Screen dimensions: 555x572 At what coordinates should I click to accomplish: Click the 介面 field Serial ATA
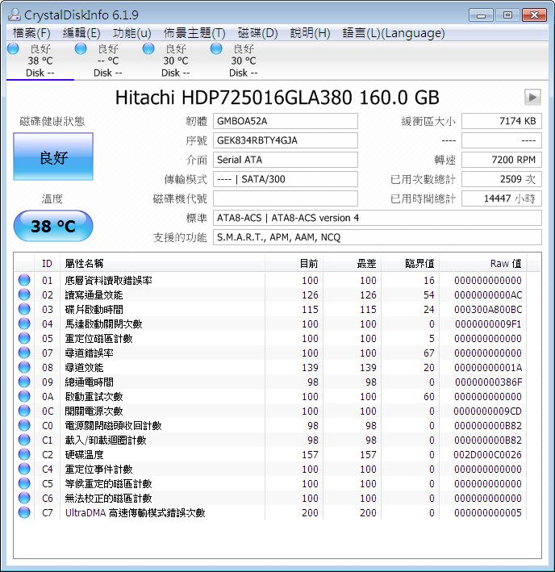(285, 160)
